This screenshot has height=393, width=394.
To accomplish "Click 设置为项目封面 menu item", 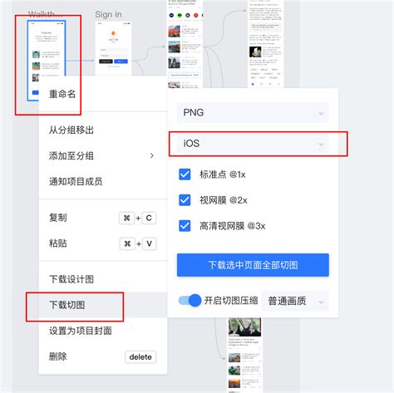I will coord(103,331).
